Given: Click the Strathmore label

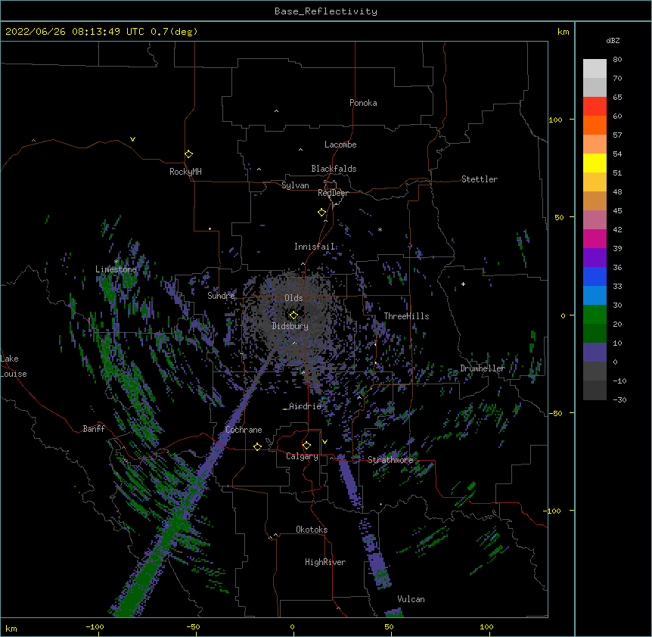Looking at the screenshot, I should [390, 460].
